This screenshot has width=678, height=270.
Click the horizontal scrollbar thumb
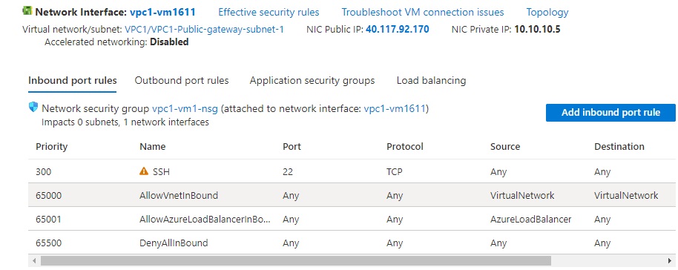click(296, 261)
